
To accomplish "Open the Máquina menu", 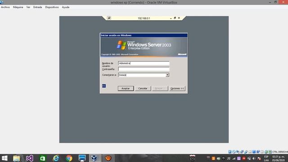I will (18, 7).
